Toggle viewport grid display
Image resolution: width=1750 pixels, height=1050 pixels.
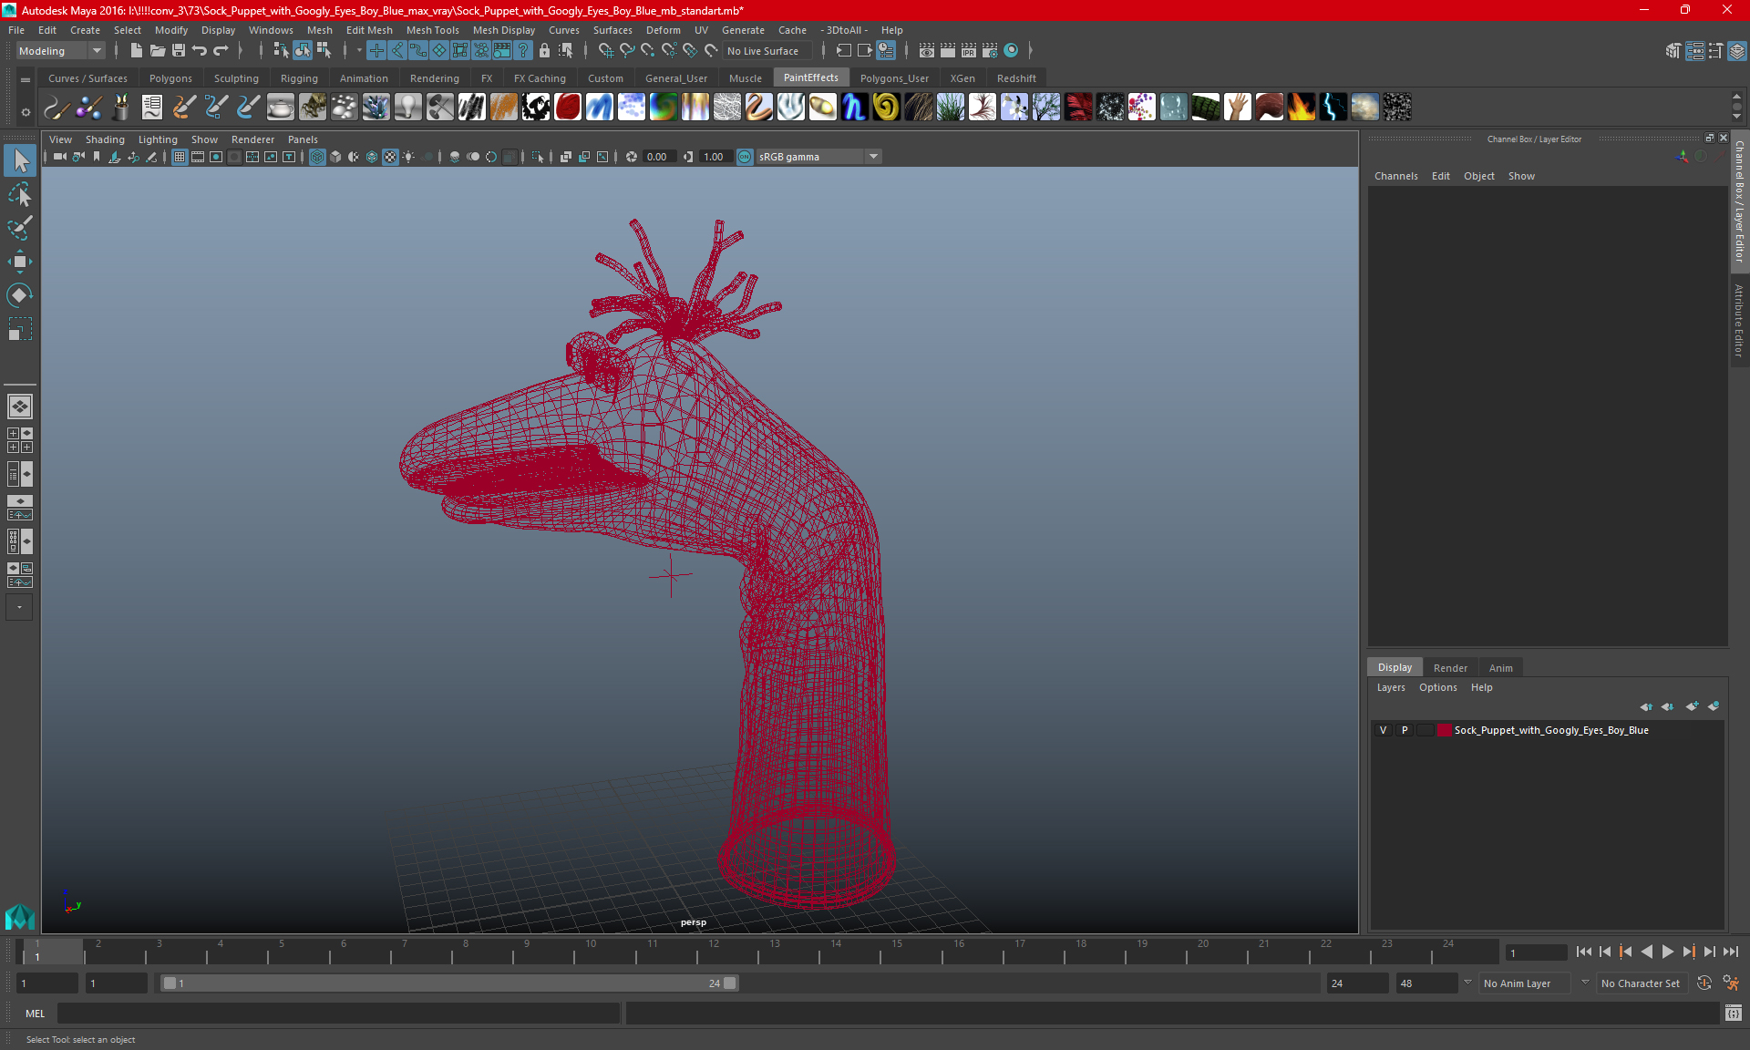point(180,157)
